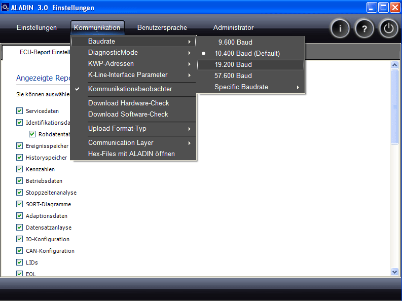The height and width of the screenshot is (301, 402).
Task: Open the Administrator menu
Action: pyautogui.click(x=233, y=28)
